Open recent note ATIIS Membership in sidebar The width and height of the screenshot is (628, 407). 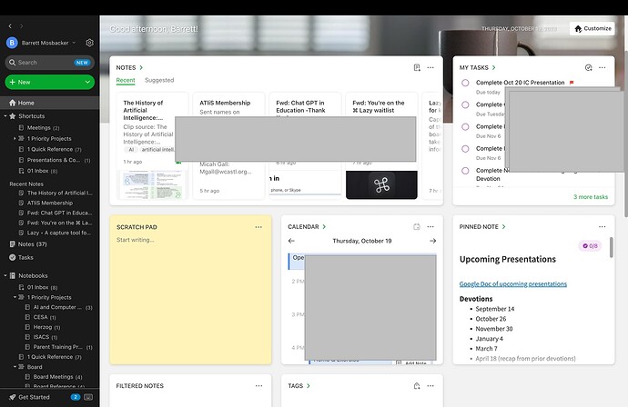click(50, 203)
